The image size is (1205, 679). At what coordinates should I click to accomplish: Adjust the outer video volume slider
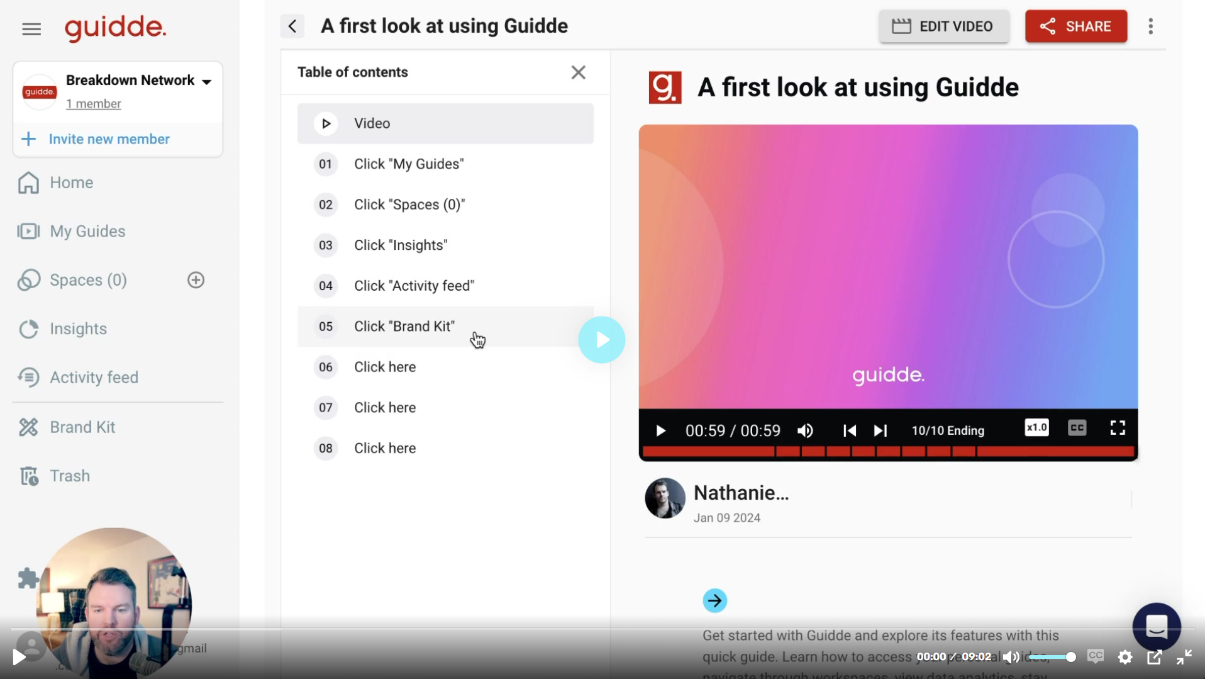point(1052,657)
